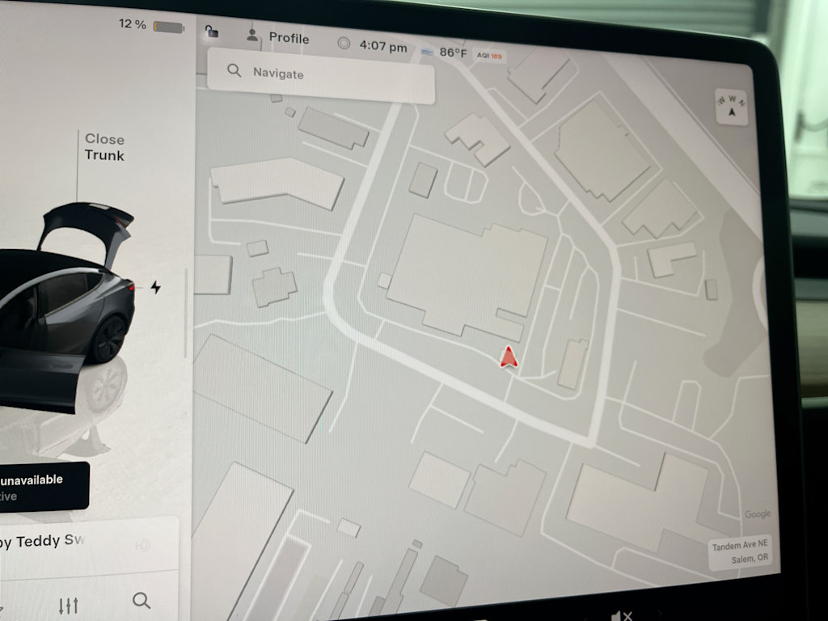Tap the 86°F temperature reading
This screenshot has width=828, height=621.
(453, 53)
